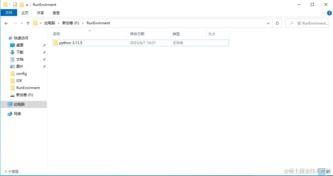
Task: Click the search box for RunEnvirment
Action: pyautogui.click(x=307, y=23)
